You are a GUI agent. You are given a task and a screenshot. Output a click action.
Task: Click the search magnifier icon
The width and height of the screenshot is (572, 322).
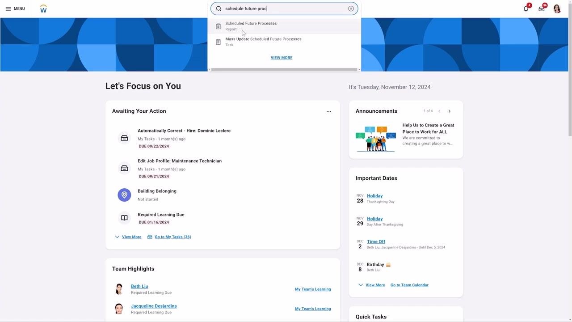click(x=219, y=8)
